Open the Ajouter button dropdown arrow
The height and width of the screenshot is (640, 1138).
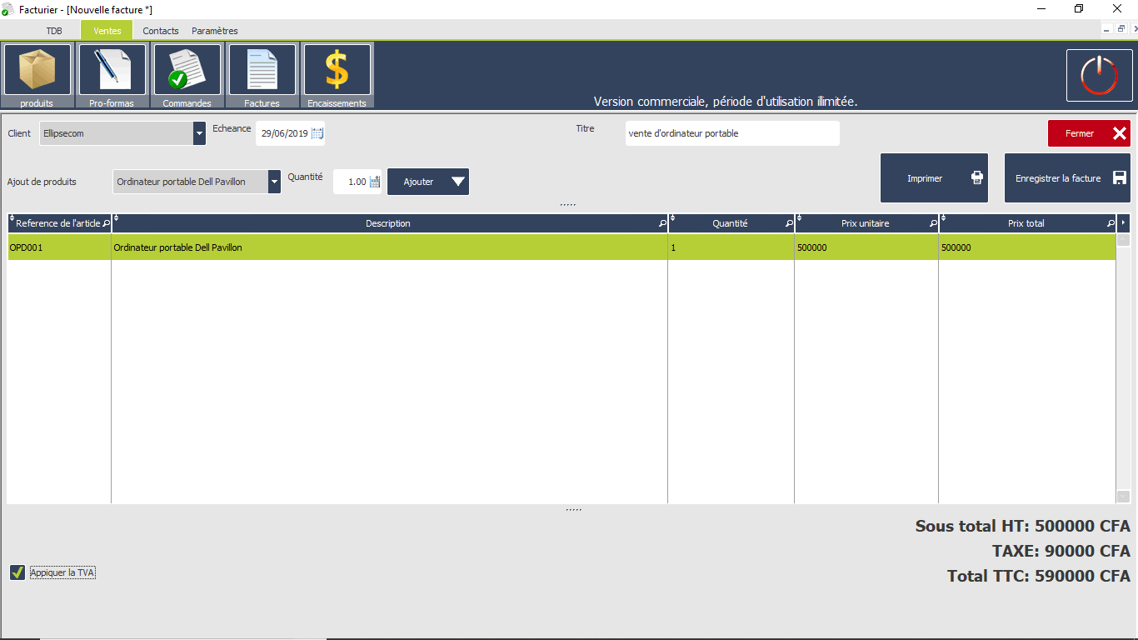[x=457, y=182]
